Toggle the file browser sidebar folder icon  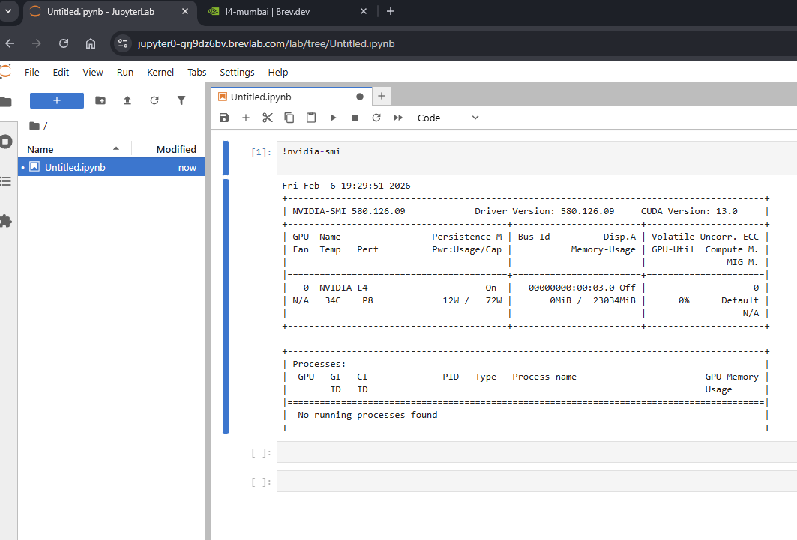point(6,102)
